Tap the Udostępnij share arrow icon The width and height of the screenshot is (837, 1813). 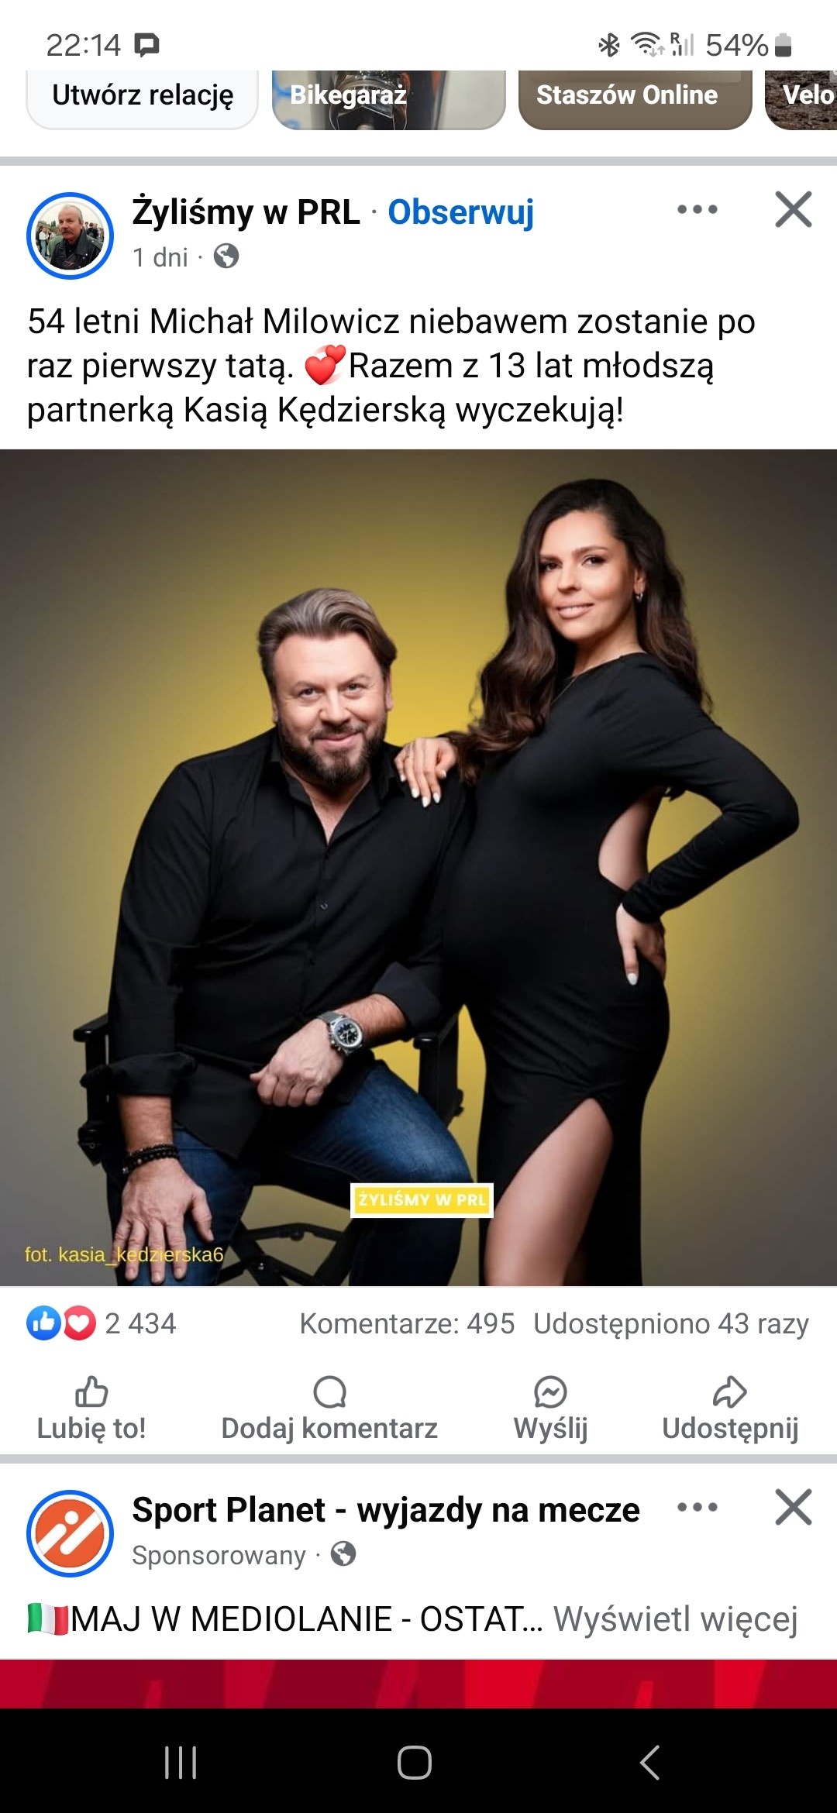(730, 1392)
